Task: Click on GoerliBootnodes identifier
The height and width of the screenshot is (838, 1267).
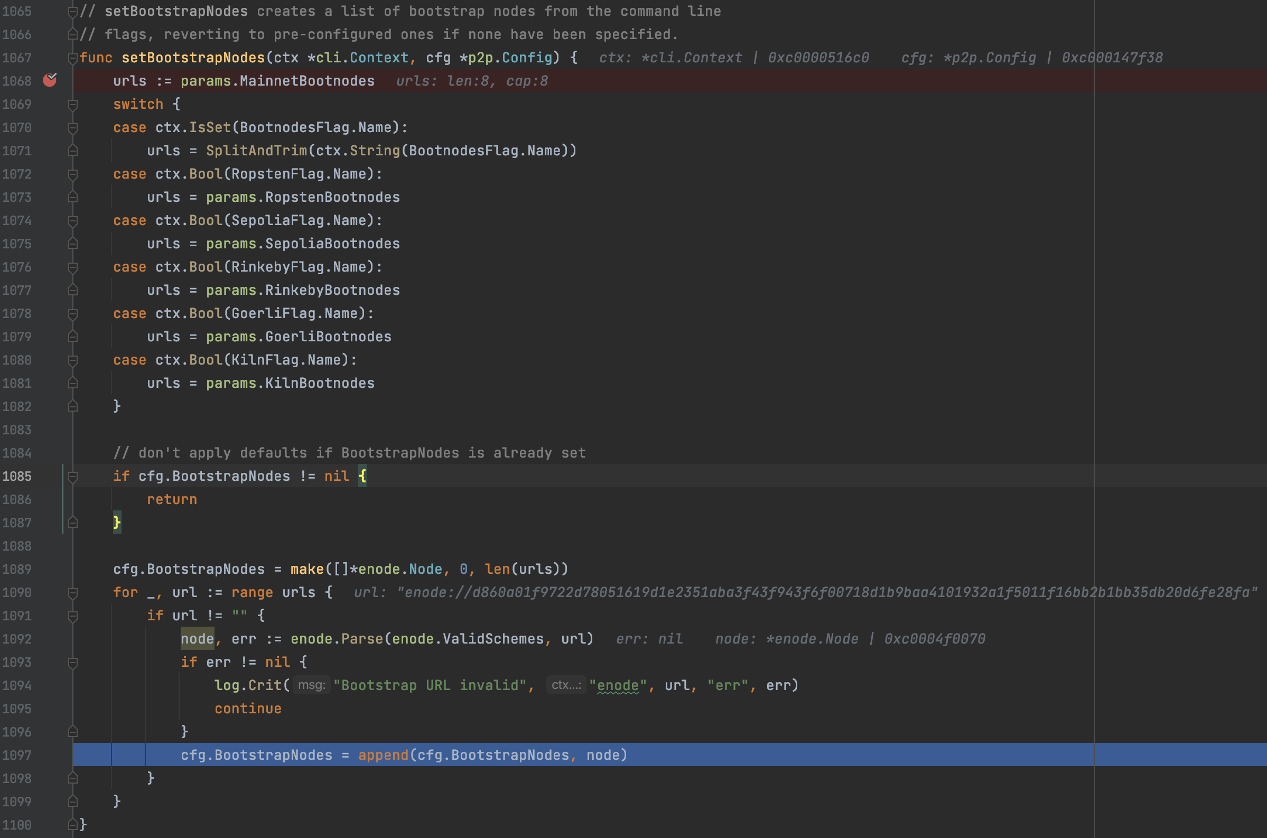Action: click(328, 337)
